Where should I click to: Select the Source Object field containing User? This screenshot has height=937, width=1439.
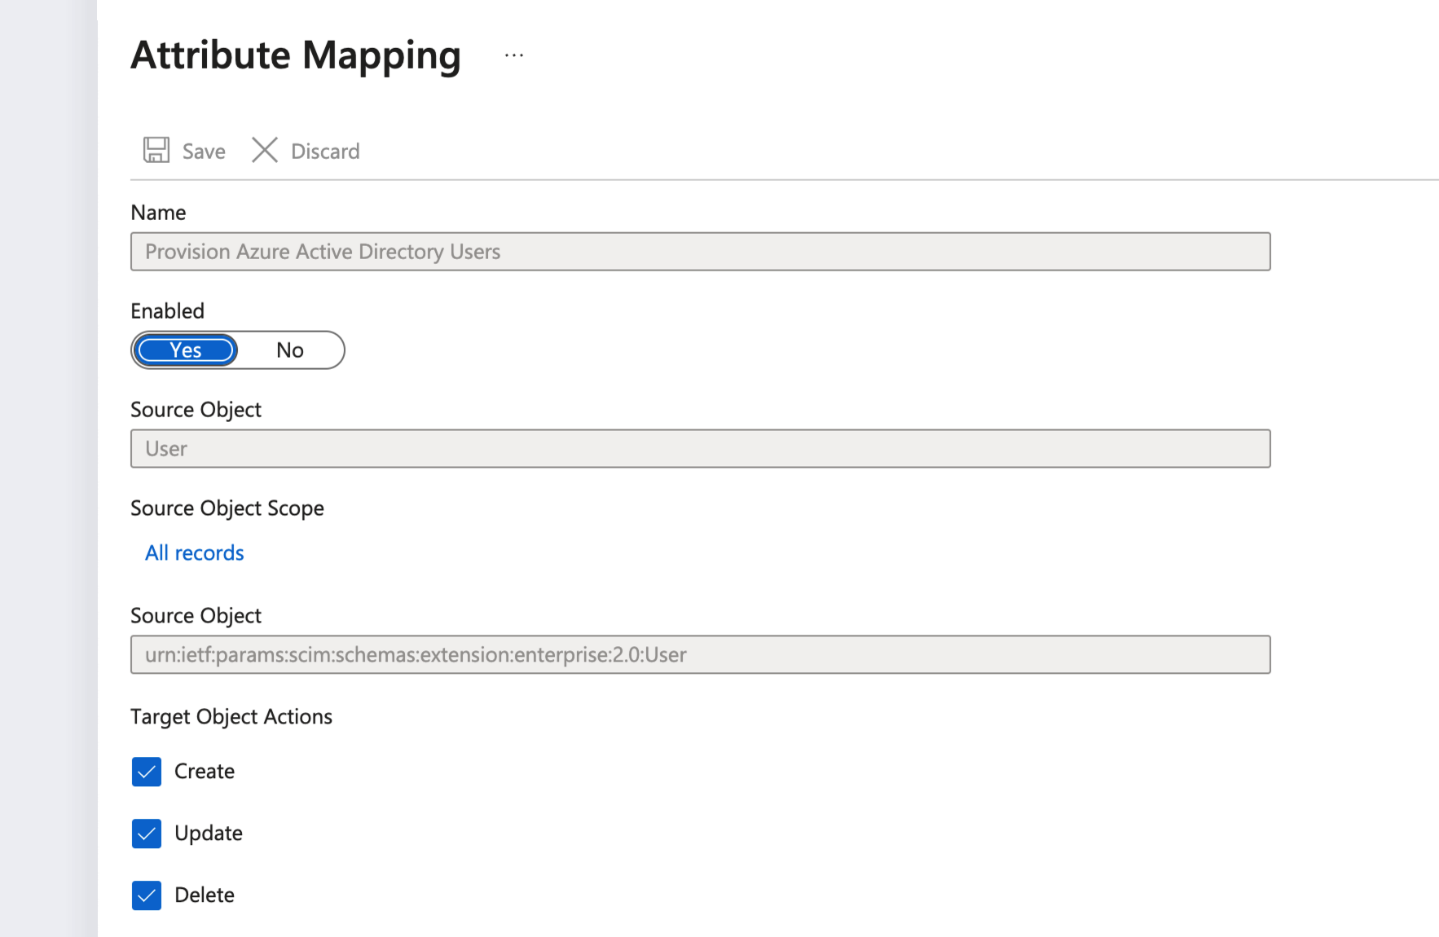point(699,449)
